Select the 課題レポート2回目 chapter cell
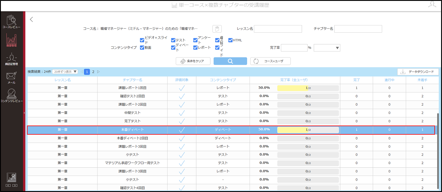 coord(132,104)
